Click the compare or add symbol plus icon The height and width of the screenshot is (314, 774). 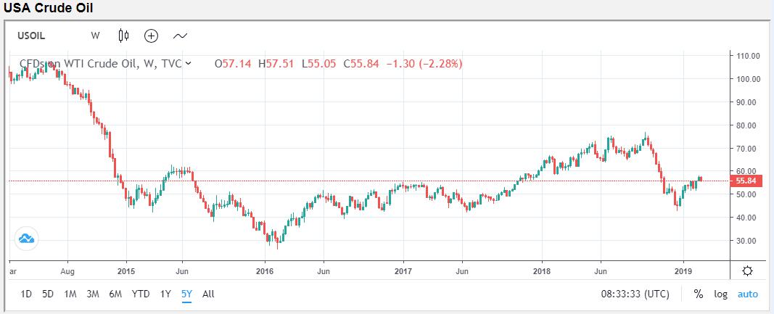click(151, 35)
